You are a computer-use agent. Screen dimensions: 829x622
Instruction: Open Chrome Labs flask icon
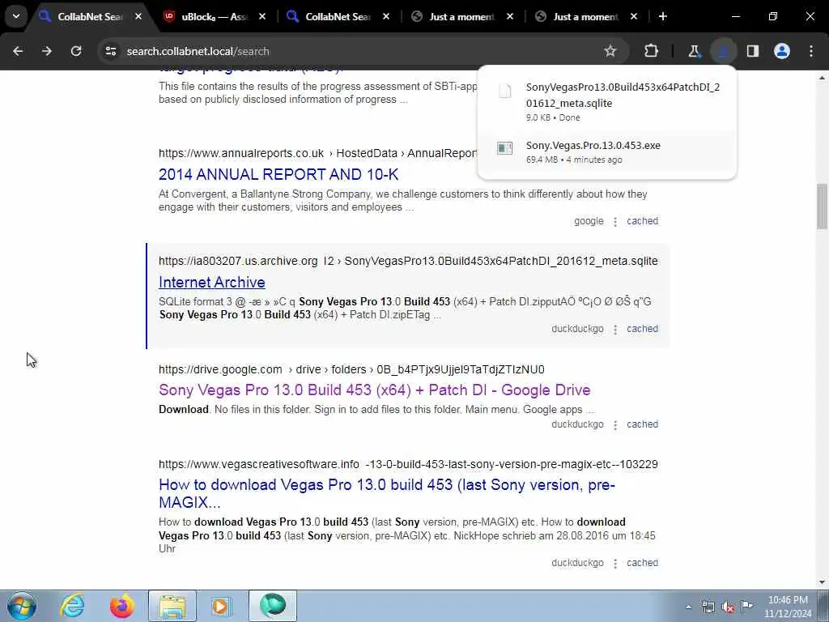pyautogui.click(x=694, y=51)
